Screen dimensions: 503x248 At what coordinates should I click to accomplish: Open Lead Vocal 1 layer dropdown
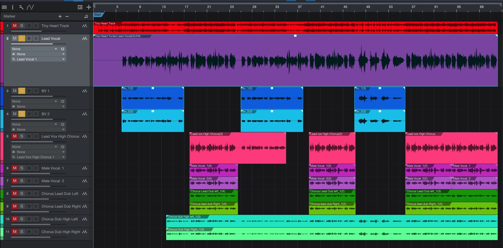click(x=39, y=59)
